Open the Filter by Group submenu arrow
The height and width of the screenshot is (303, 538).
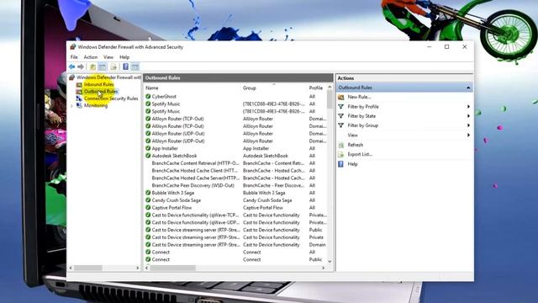[x=468, y=125]
